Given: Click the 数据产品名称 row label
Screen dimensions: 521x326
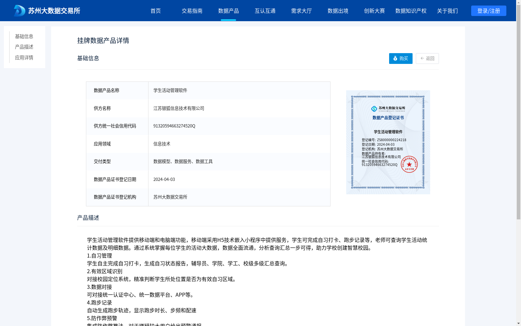Looking at the screenshot, I should [106, 90].
